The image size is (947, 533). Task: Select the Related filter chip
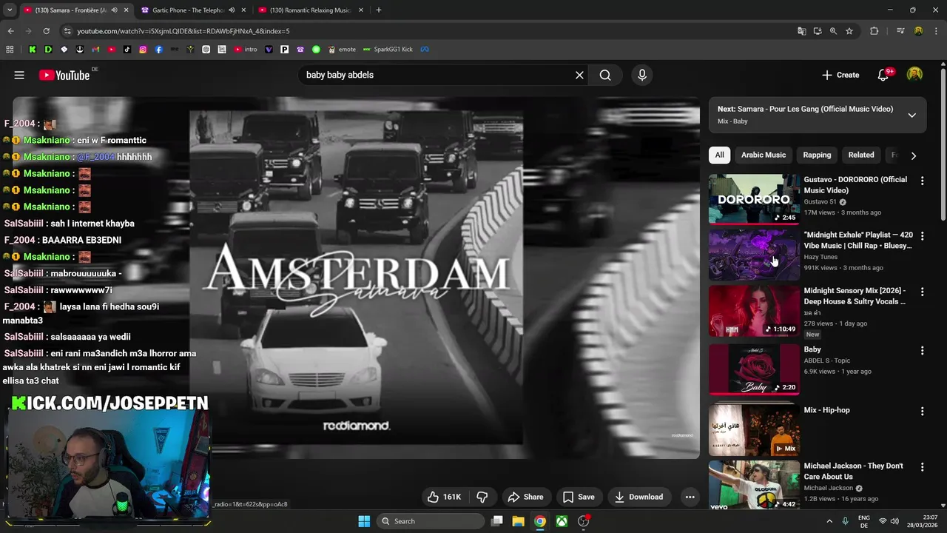coord(860,155)
